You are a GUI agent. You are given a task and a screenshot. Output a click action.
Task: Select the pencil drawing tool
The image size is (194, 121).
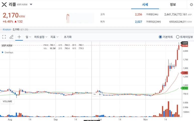pos(11,37)
